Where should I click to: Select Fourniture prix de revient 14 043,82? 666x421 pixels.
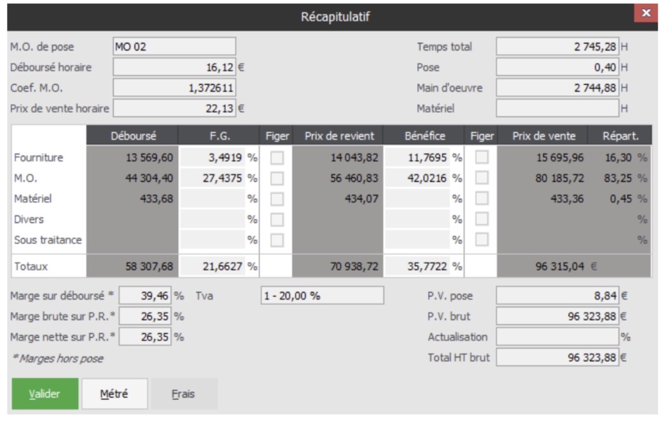tap(354, 158)
